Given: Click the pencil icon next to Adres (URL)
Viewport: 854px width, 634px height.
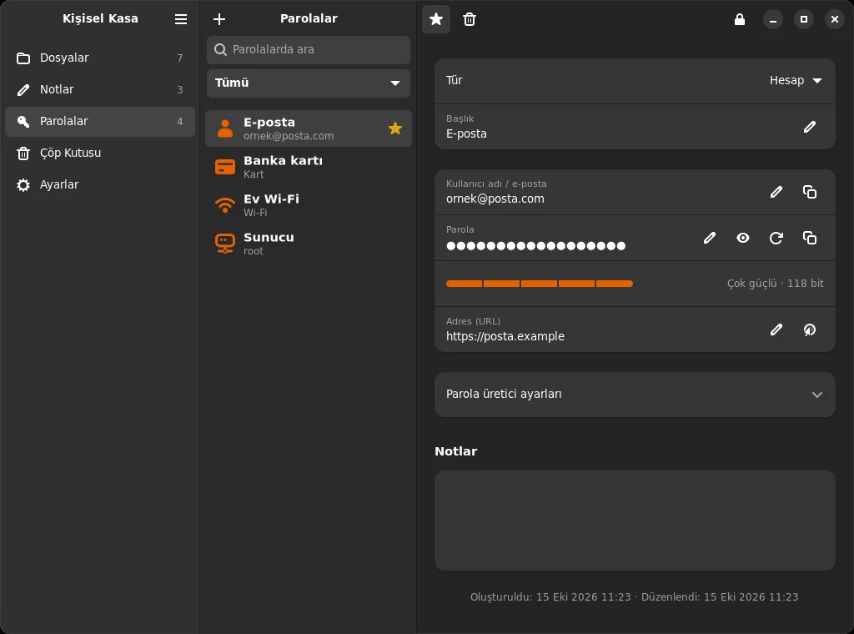Looking at the screenshot, I should pos(776,330).
